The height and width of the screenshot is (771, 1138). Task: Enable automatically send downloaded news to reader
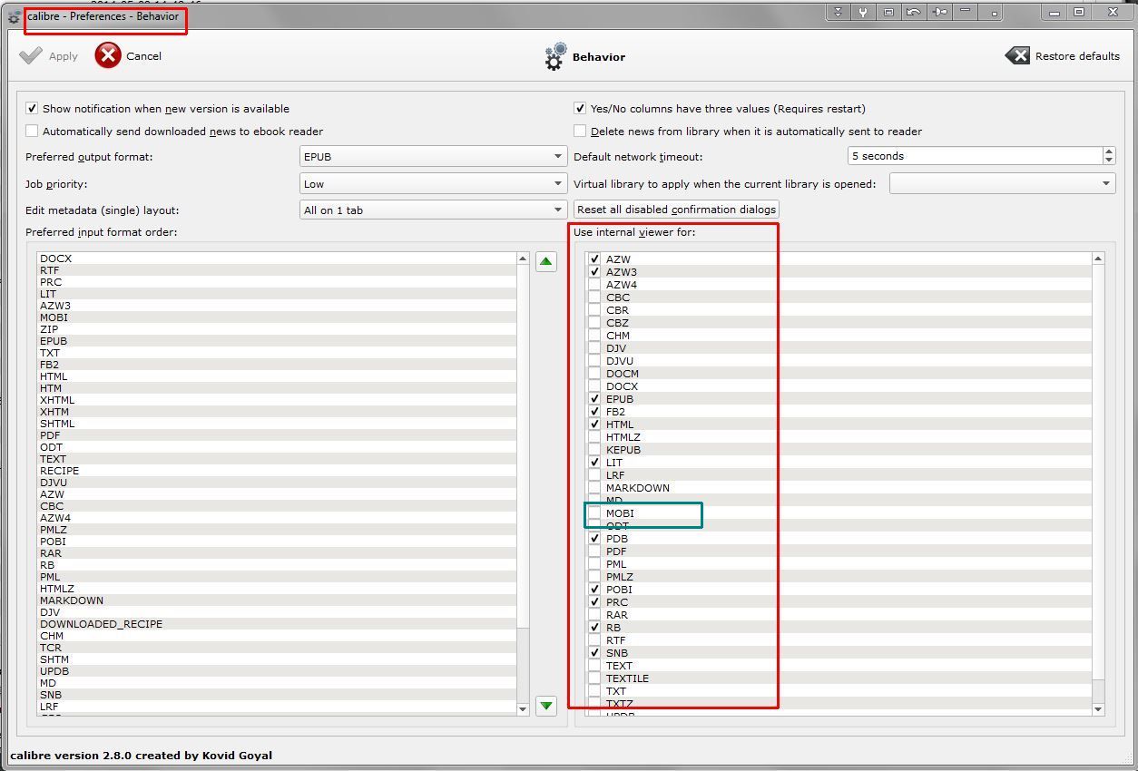[x=33, y=131]
